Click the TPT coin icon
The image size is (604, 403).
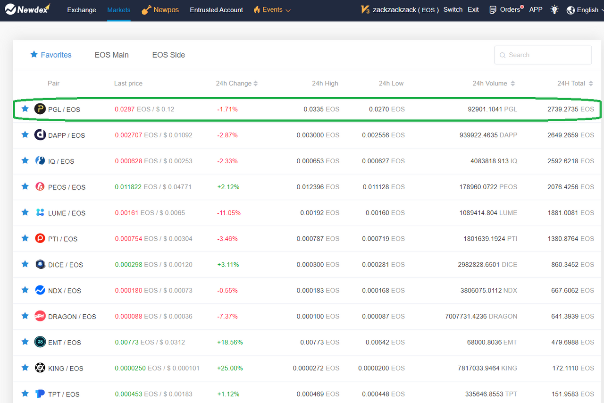coord(40,394)
